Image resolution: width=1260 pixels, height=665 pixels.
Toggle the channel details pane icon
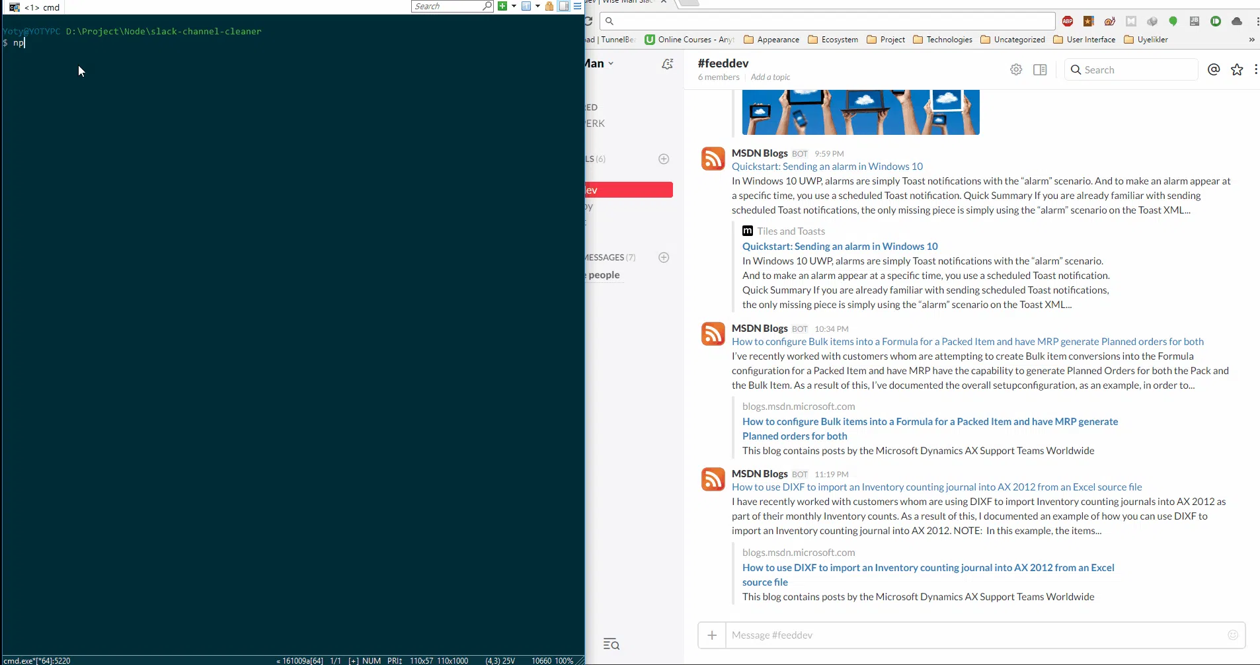(x=1040, y=69)
